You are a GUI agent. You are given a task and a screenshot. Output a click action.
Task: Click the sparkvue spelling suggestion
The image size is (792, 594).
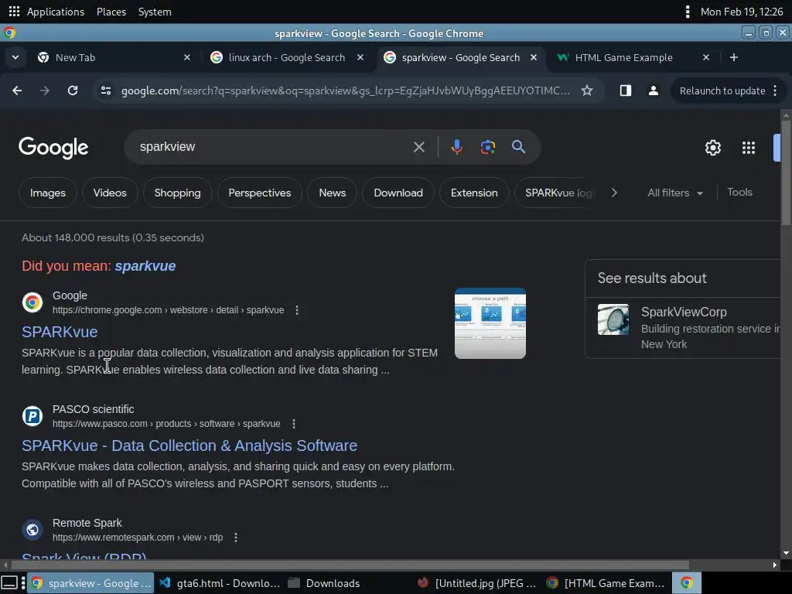click(145, 266)
